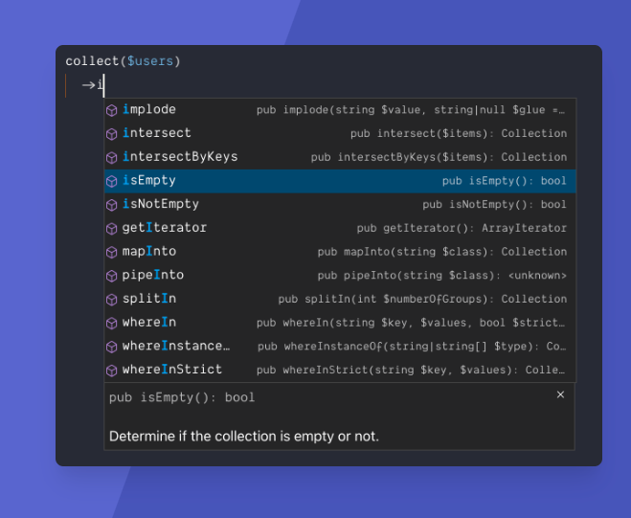Pick the whereInstance… completion item

(340, 347)
